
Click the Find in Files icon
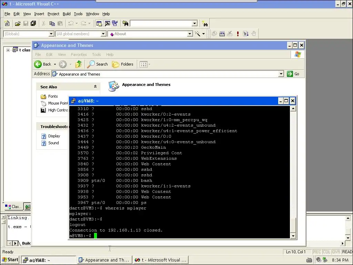pos(125,23)
